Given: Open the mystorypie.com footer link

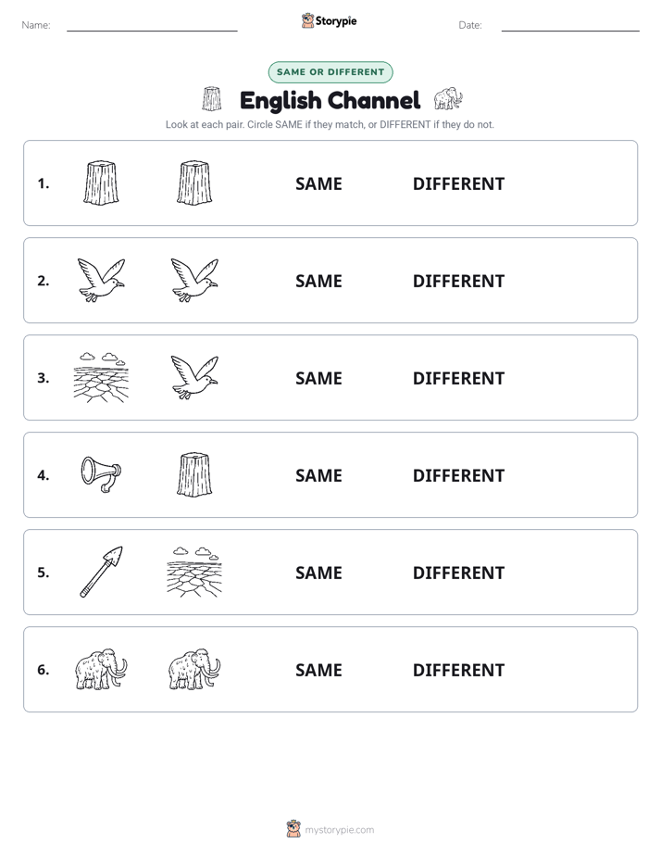Looking at the screenshot, I should pyautogui.click(x=339, y=830).
